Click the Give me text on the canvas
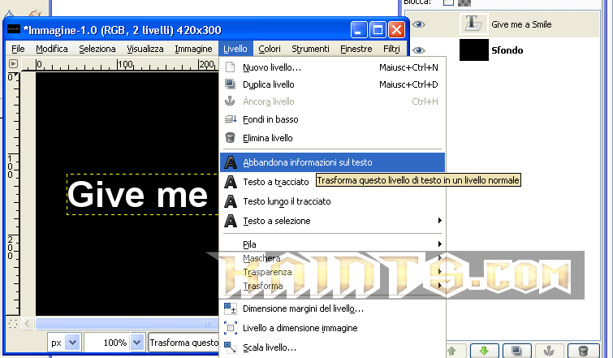 pos(138,195)
